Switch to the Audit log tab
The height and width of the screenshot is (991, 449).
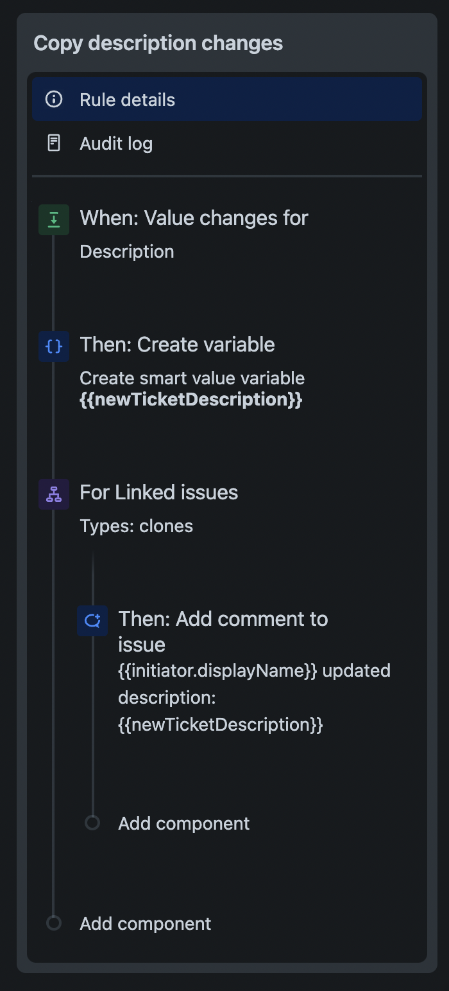coord(115,143)
